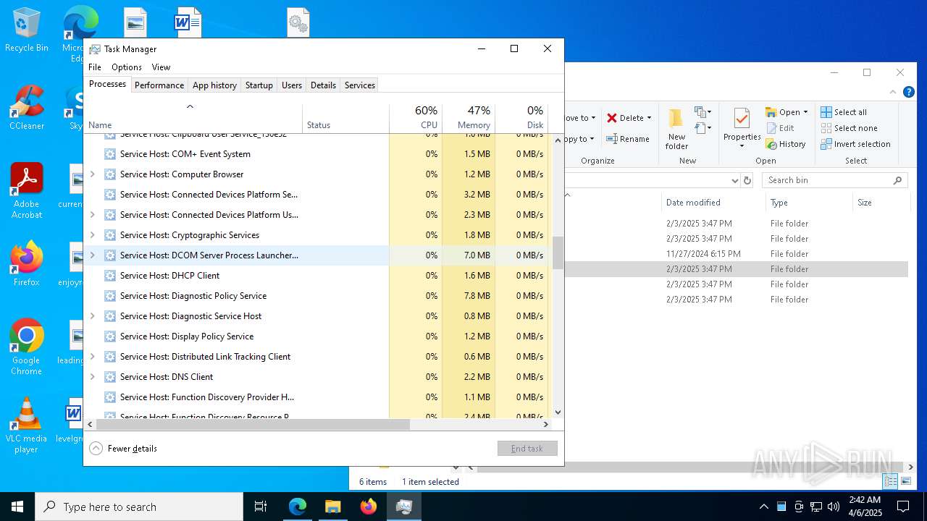Viewport: 927px width, 521px height.
Task: Refresh the Explorer address bar
Action: 748,180
